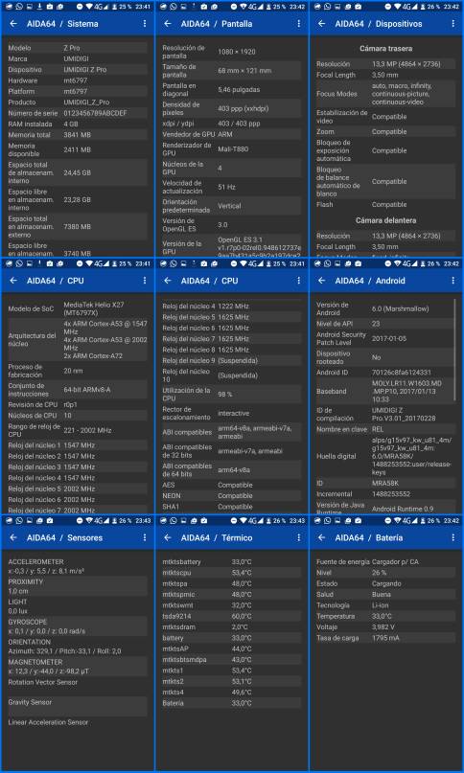
Task: Open the three-dot menu on the Dispositivos screen
Action: point(453,24)
